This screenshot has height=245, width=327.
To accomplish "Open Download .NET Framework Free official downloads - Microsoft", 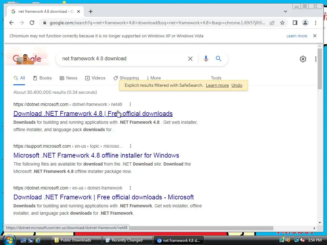I will (x=103, y=197).
